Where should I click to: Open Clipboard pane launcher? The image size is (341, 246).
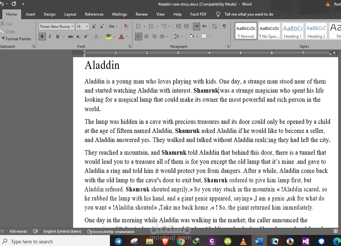pyautogui.click(x=34, y=46)
